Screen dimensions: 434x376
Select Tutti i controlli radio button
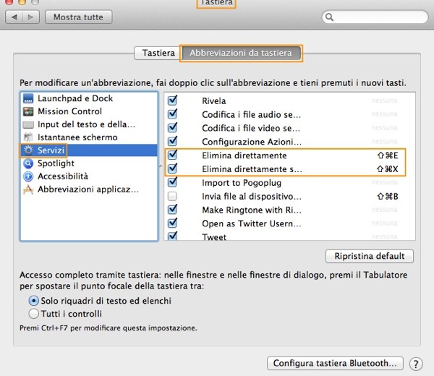33,314
